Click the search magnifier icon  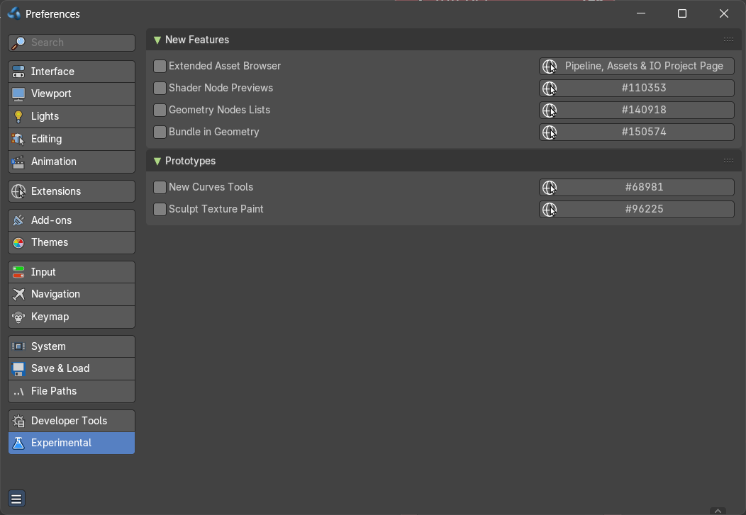18,43
